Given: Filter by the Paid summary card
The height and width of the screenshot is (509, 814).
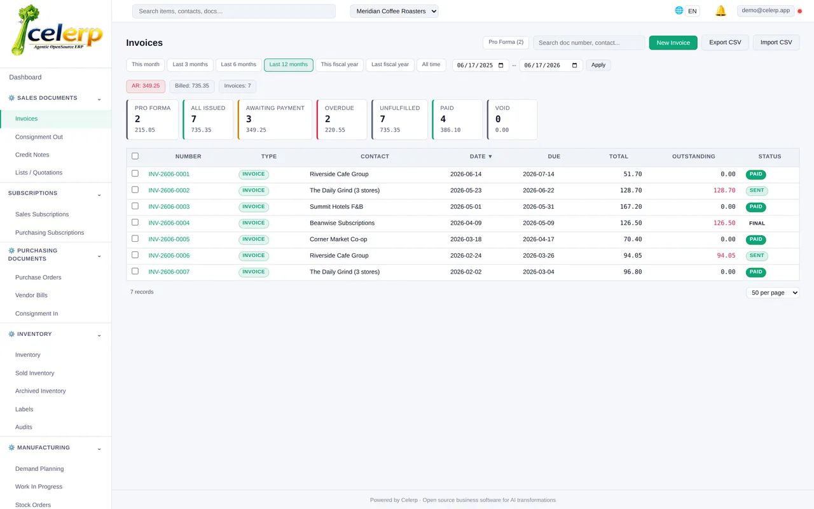Looking at the screenshot, I should click(x=457, y=120).
